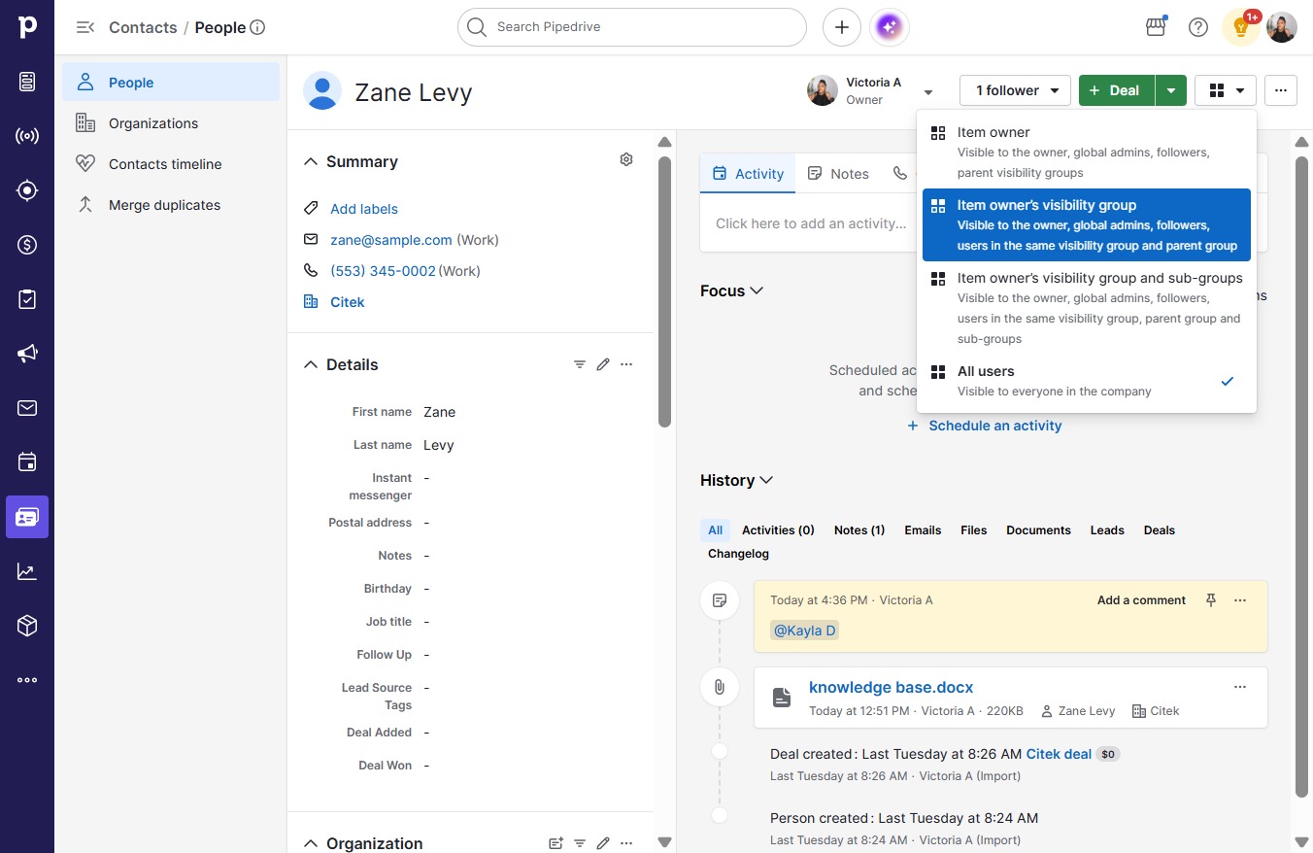This screenshot has width=1313, height=853.
Task: Open Details section more options
Action: click(x=626, y=364)
